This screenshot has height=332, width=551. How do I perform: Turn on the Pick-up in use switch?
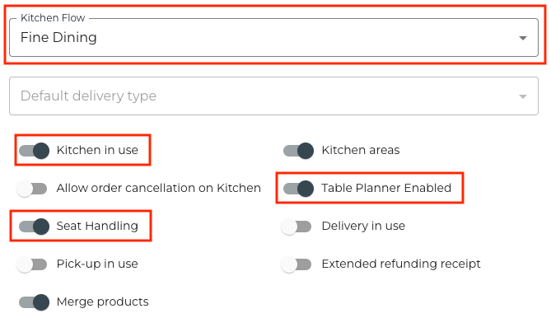coord(33,264)
